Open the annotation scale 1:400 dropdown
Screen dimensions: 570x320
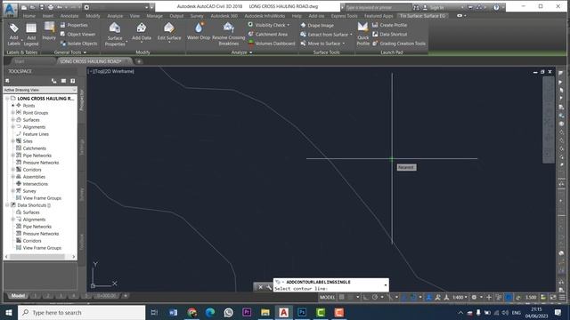click(460, 297)
